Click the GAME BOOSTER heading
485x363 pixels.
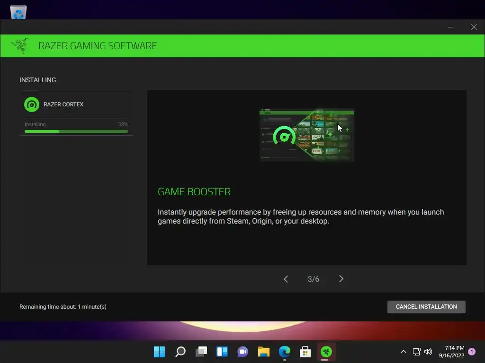194,192
